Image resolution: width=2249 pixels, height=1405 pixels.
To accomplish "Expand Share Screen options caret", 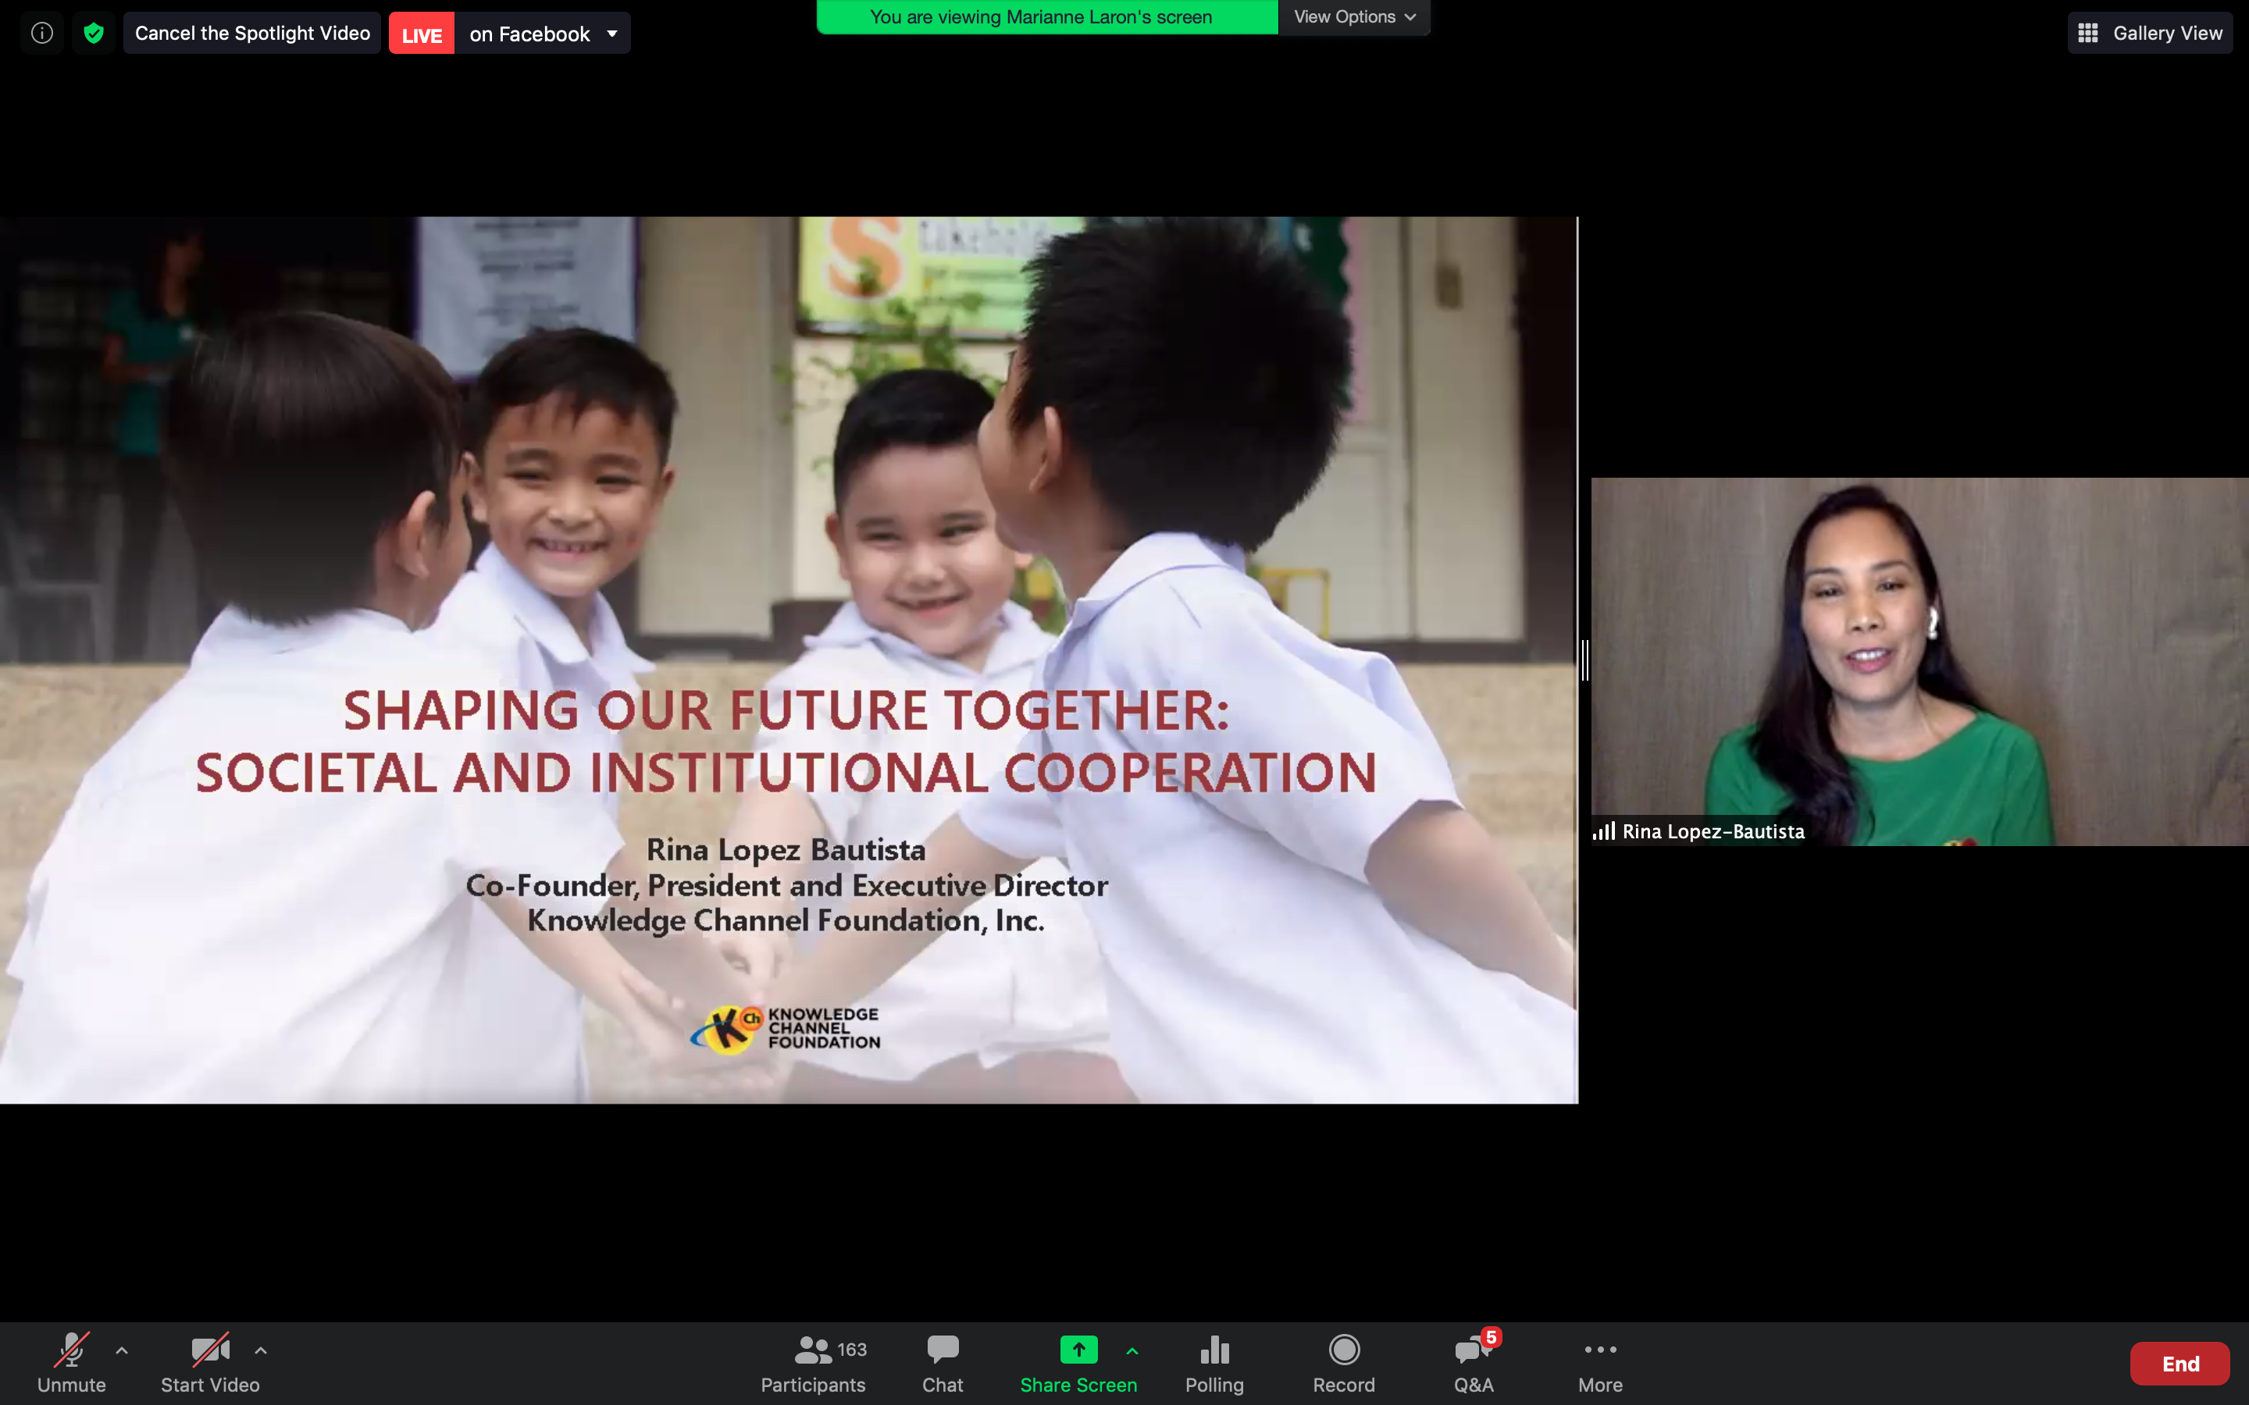I will 1132,1350.
